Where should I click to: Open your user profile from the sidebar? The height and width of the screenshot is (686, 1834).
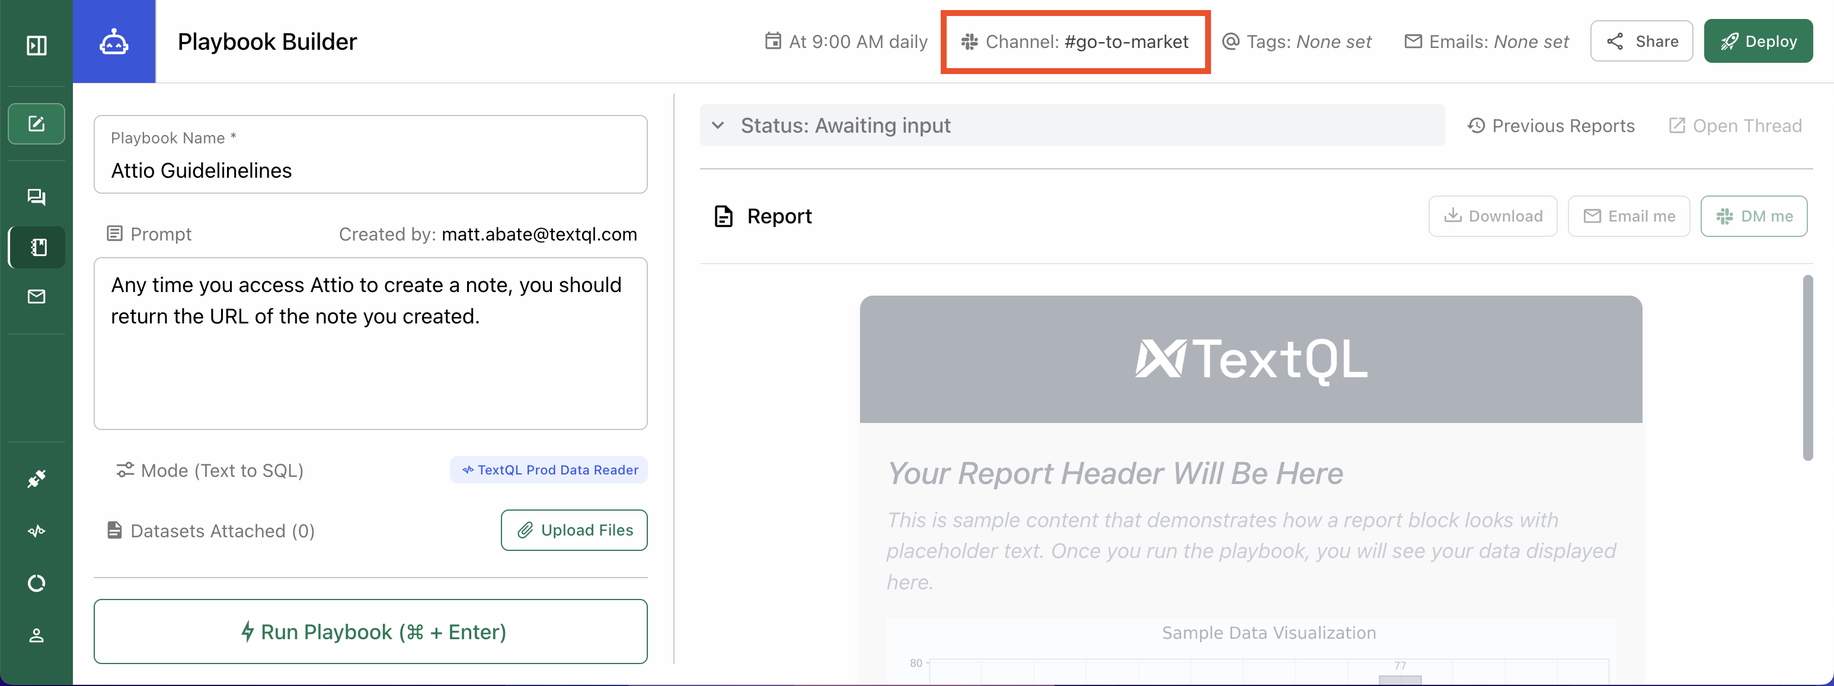(x=36, y=636)
